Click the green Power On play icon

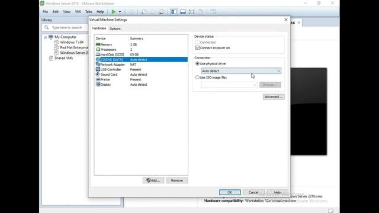(x=113, y=12)
